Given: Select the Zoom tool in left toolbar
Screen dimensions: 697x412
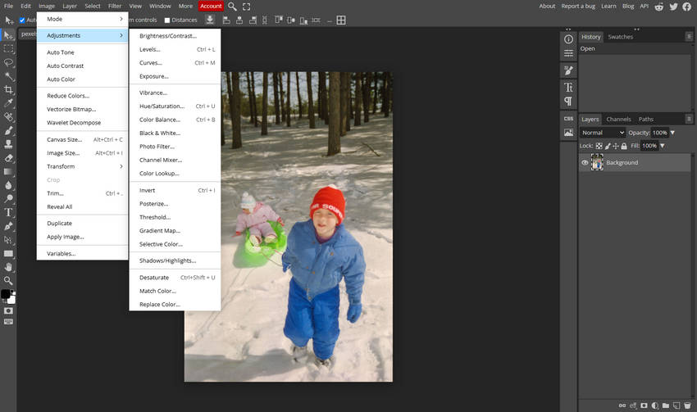Looking at the screenshot, I should click(x=8, y=281).
